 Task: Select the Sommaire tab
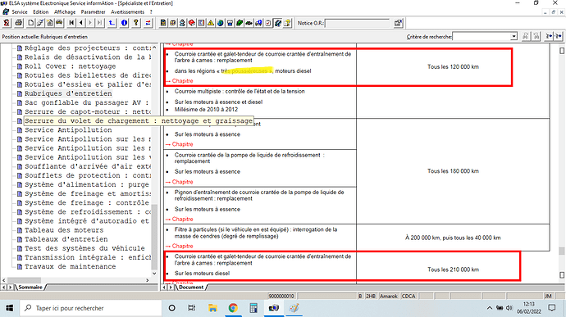pos(30,287)
